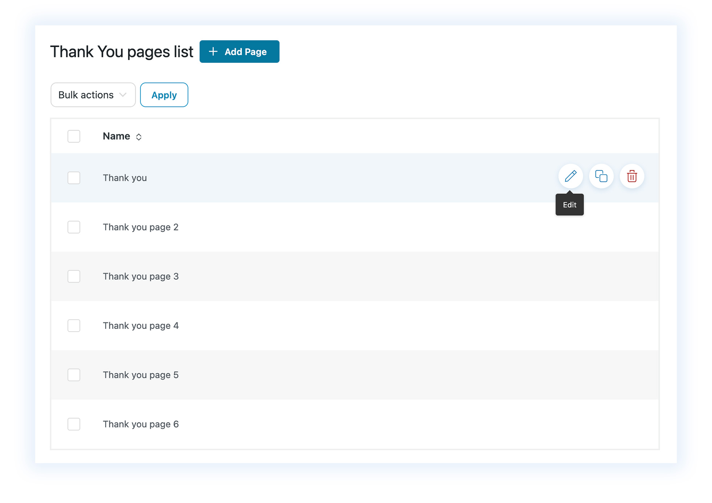The height and width of the screenshot is (503, 712).
Task: Click the red Delete trash icon
Action: coord(631,176)
